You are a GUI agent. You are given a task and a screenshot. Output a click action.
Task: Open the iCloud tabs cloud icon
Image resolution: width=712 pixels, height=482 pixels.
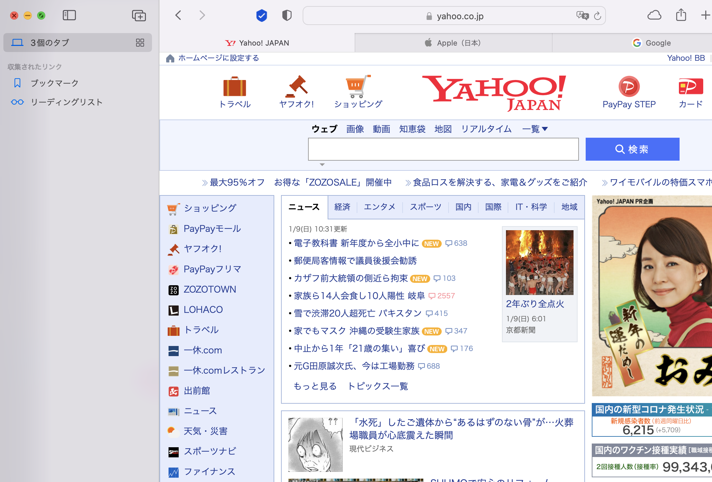[654, 15]
